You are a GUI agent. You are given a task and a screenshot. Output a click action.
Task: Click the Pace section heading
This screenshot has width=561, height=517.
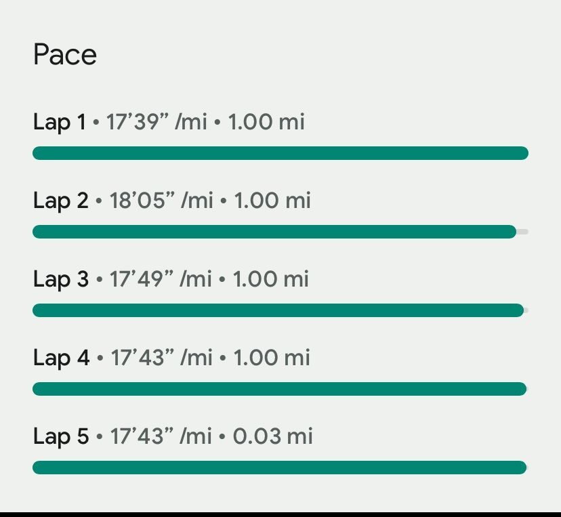pos(65,55)
